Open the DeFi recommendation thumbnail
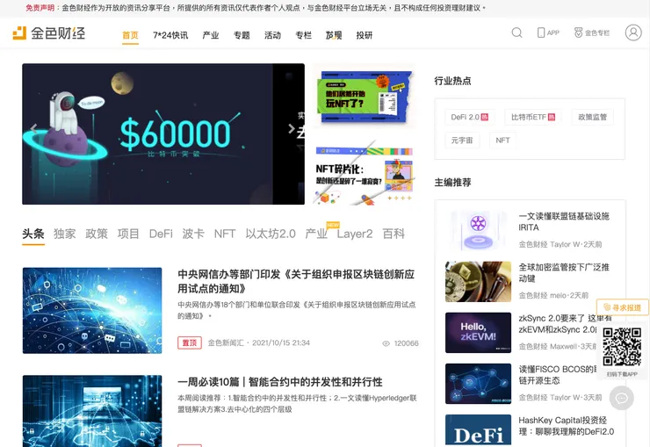 [478, 430]
